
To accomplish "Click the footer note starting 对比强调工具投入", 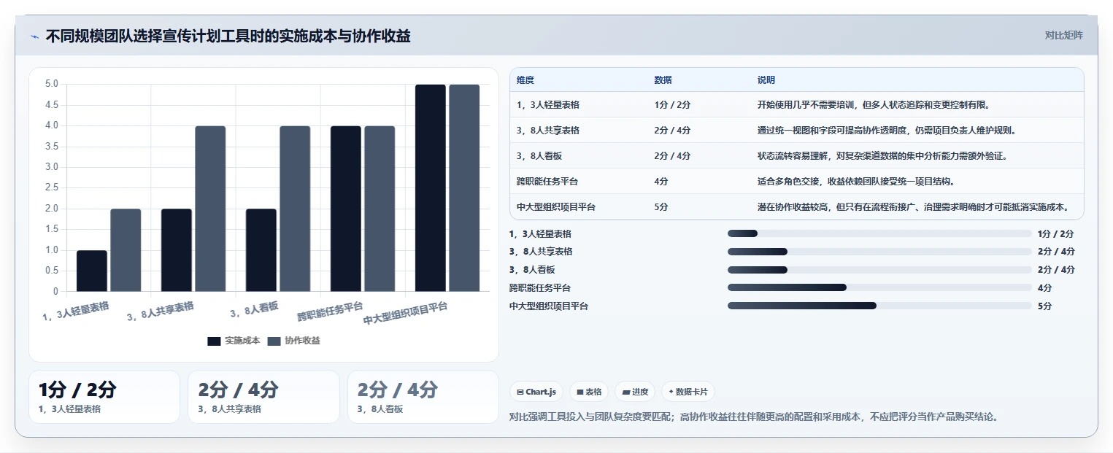I will 753,417.
